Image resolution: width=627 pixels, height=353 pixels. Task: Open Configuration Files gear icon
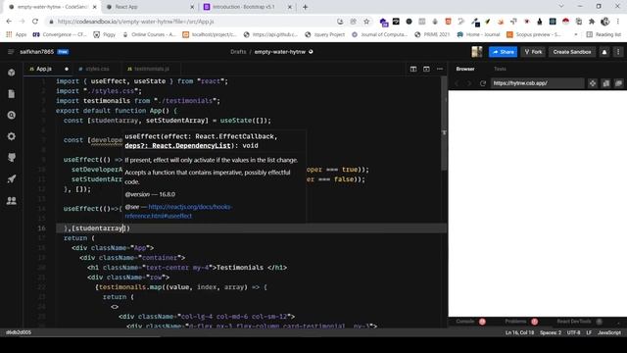tap(12, 136)
